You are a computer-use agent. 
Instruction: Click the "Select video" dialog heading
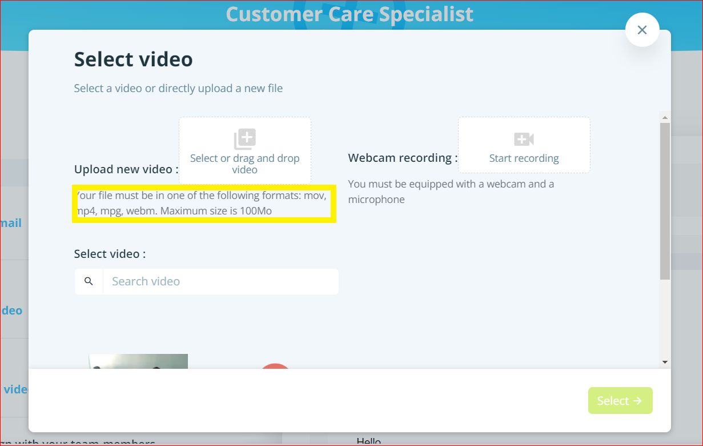coord(134,59)
